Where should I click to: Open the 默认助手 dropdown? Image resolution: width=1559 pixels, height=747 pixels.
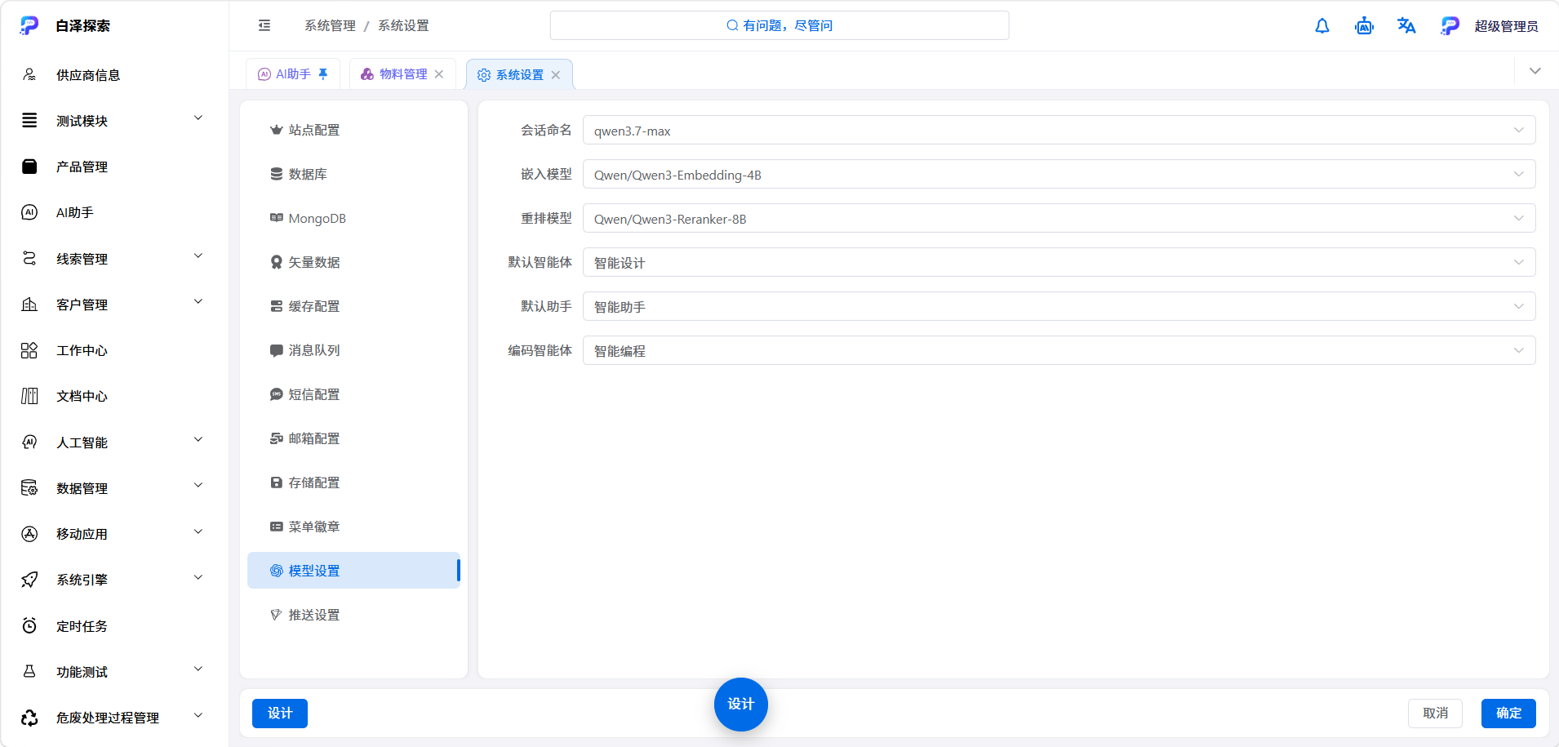tap(1059, 307)
